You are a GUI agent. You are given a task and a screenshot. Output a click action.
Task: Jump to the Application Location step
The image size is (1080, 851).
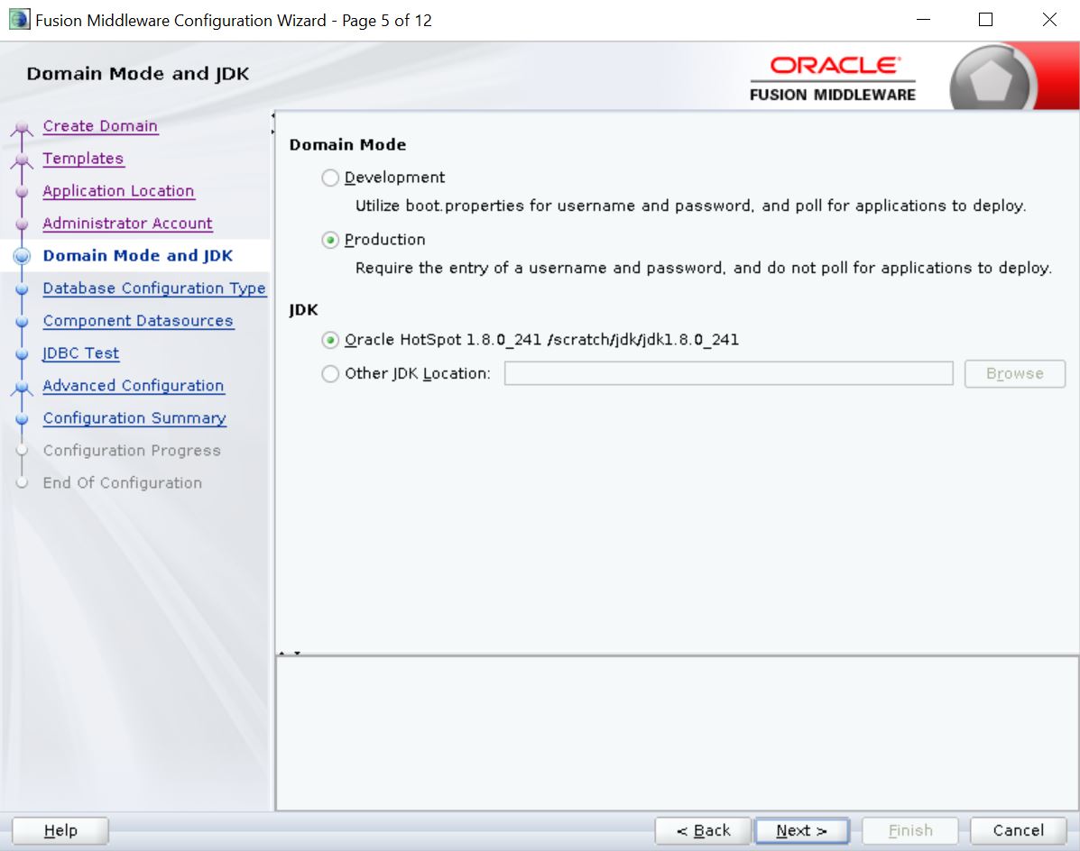pos(118,190)
